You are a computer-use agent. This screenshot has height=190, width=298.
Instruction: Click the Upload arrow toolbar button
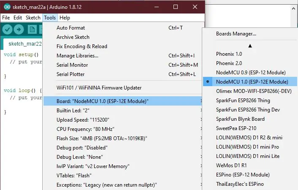(19, 30)
